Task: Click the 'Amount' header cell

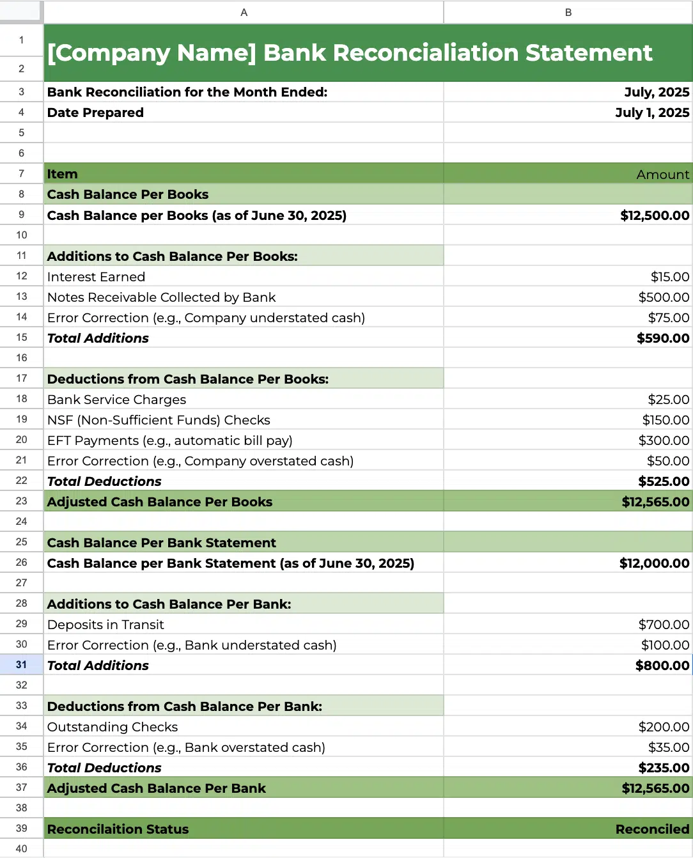Action: tap(568, 174)
